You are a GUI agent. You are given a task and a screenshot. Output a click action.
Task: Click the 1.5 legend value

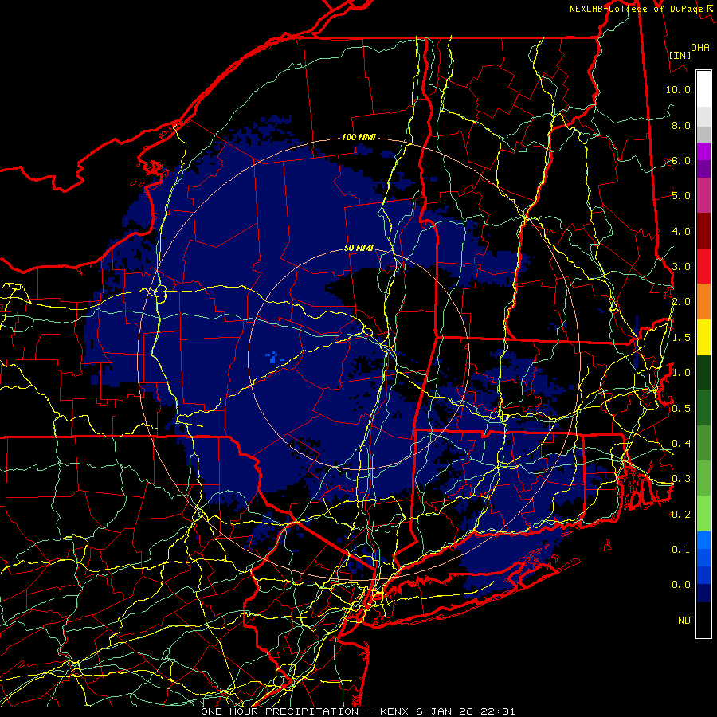pos(681,338)
